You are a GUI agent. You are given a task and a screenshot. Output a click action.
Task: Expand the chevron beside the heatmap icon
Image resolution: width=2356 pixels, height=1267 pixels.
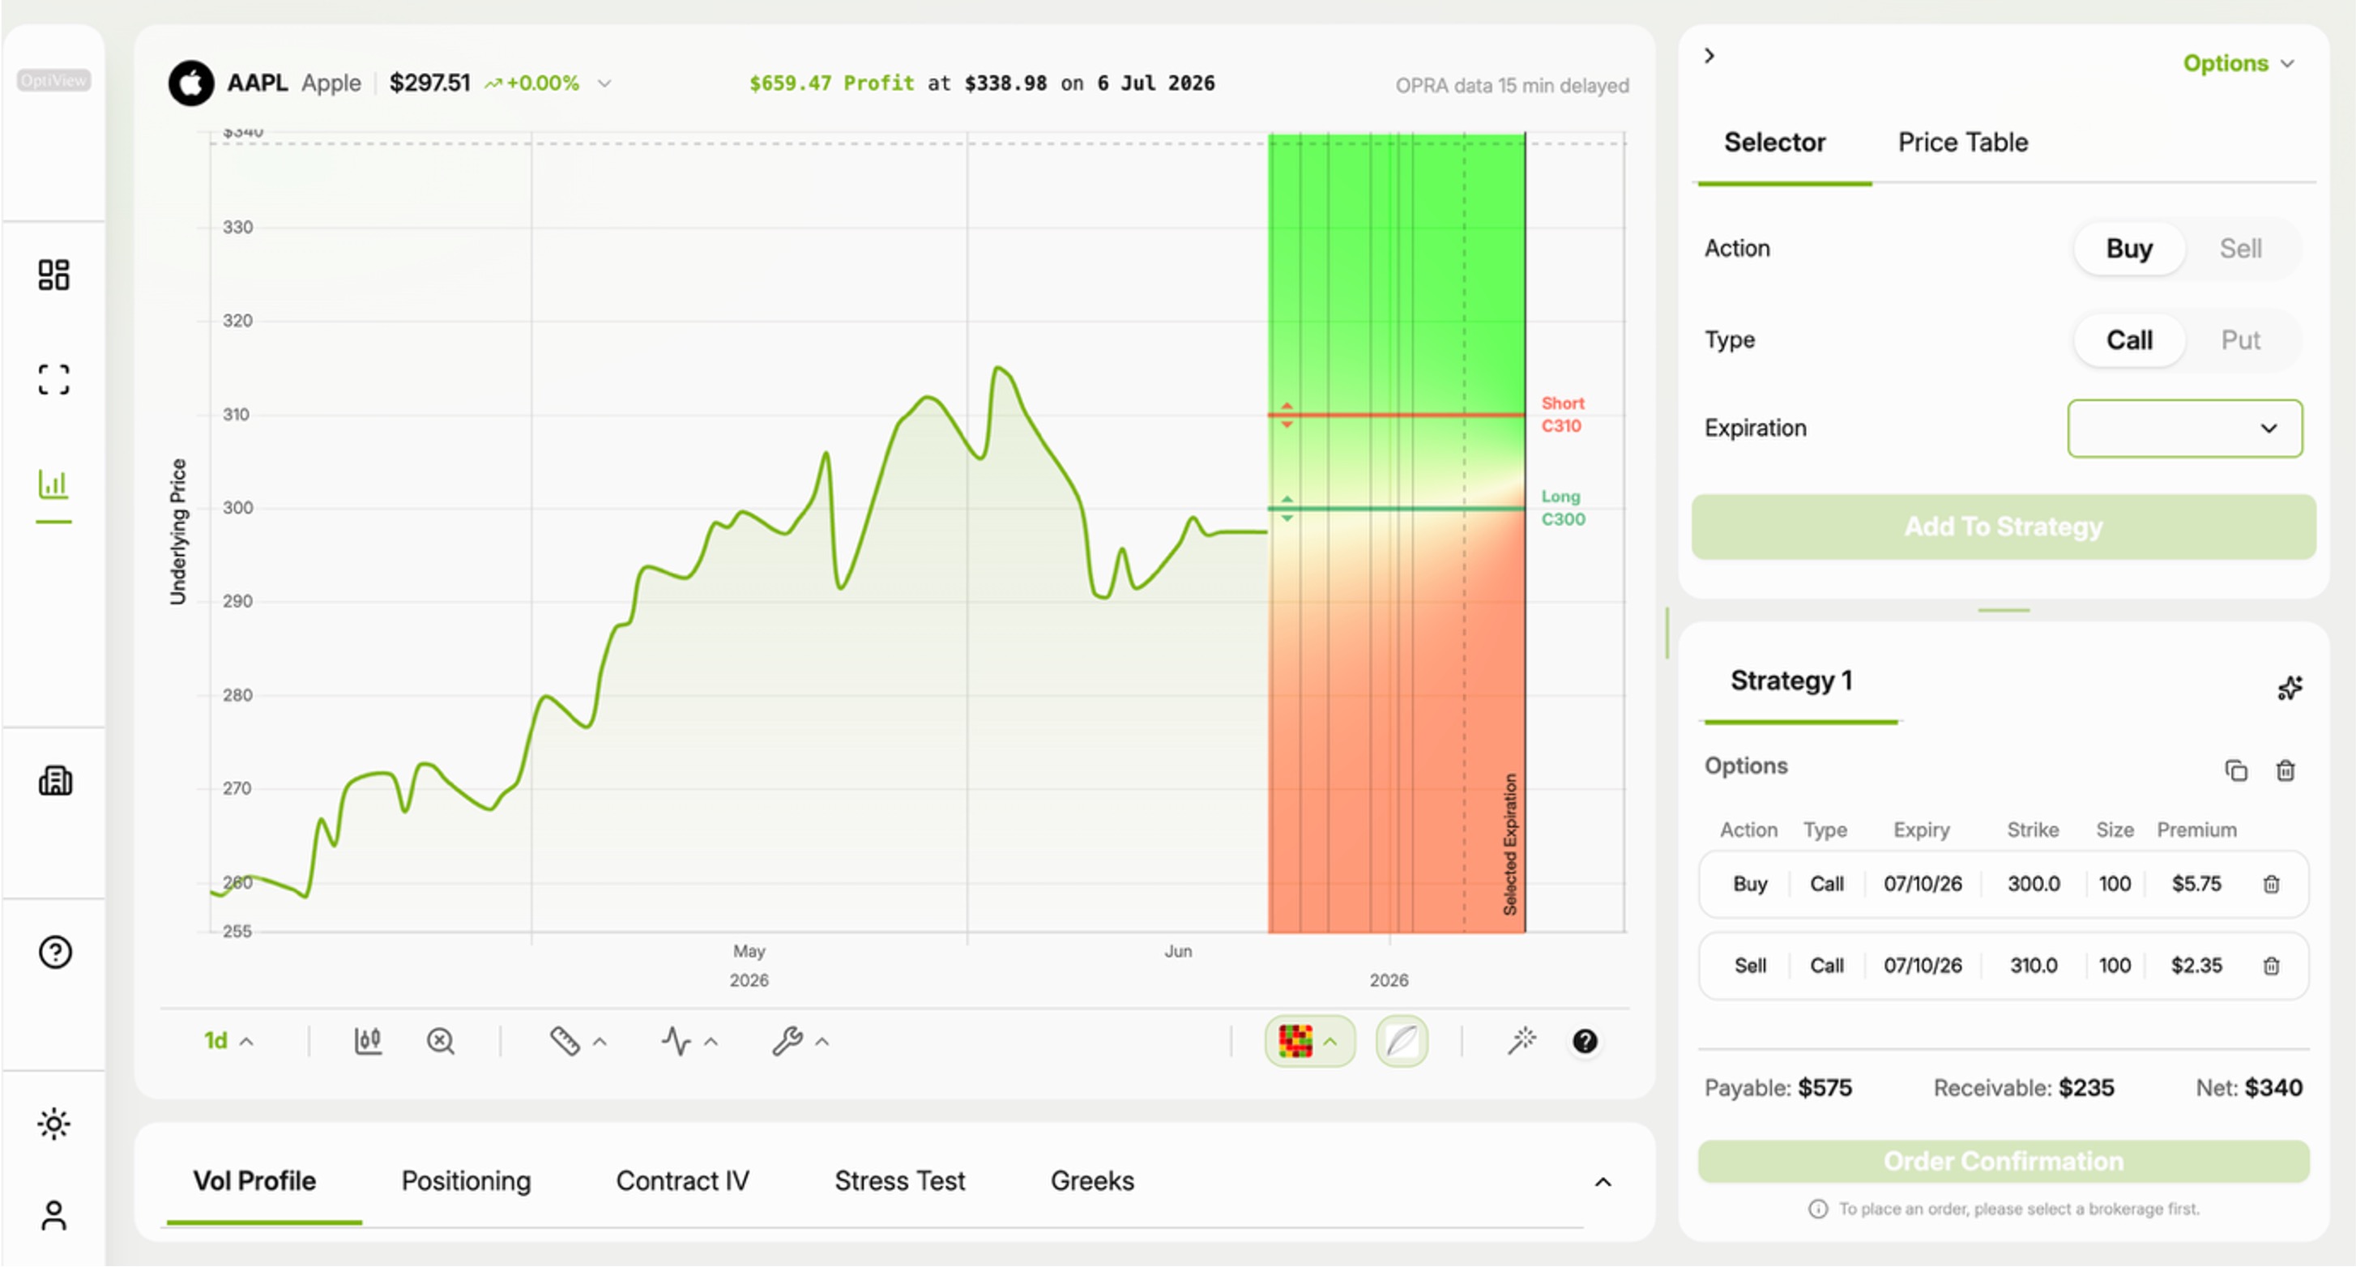[x=1331, y=1041]
